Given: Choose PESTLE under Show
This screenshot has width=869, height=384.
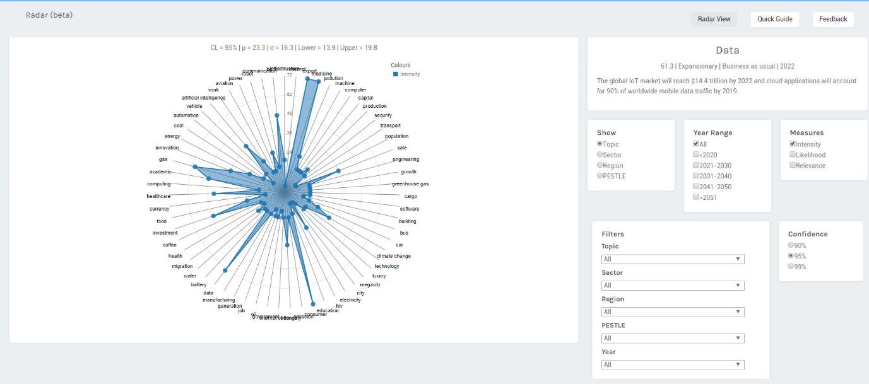Looking at the screenshot, I should tap(600, 176).
